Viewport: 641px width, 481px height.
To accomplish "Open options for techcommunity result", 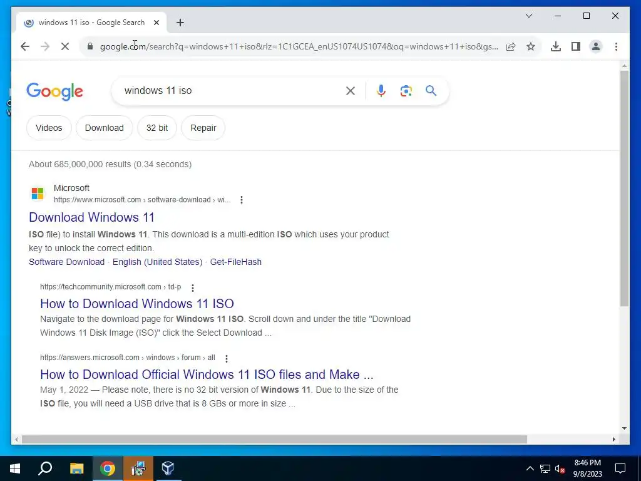I will click(193, 288).
